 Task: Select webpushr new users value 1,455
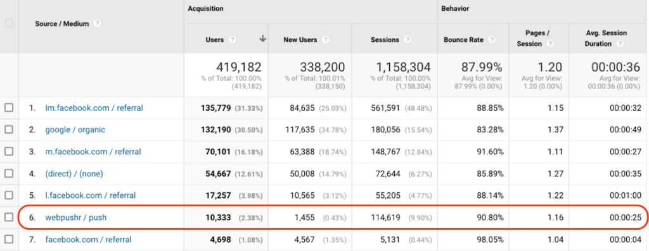point(305,217)
